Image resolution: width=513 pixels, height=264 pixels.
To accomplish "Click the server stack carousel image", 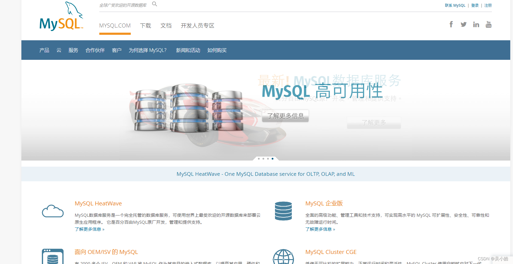I will 189,107.
